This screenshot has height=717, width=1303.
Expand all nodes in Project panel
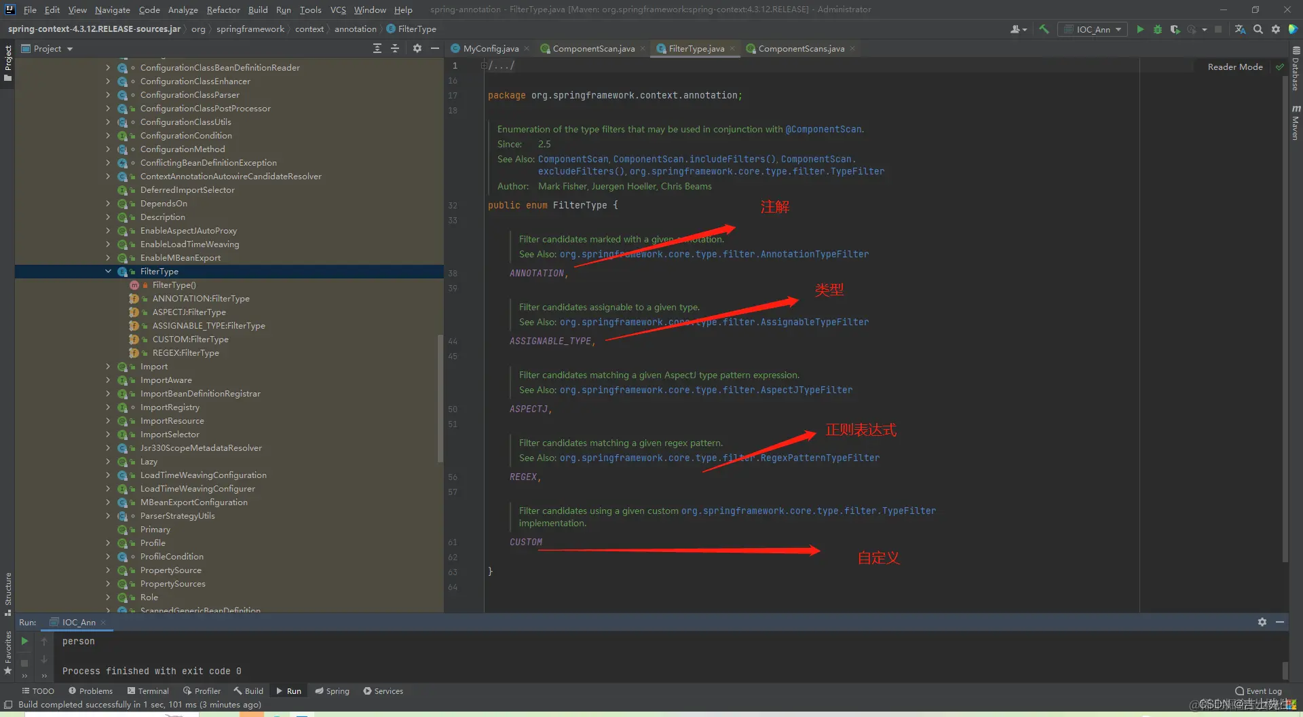377,48
